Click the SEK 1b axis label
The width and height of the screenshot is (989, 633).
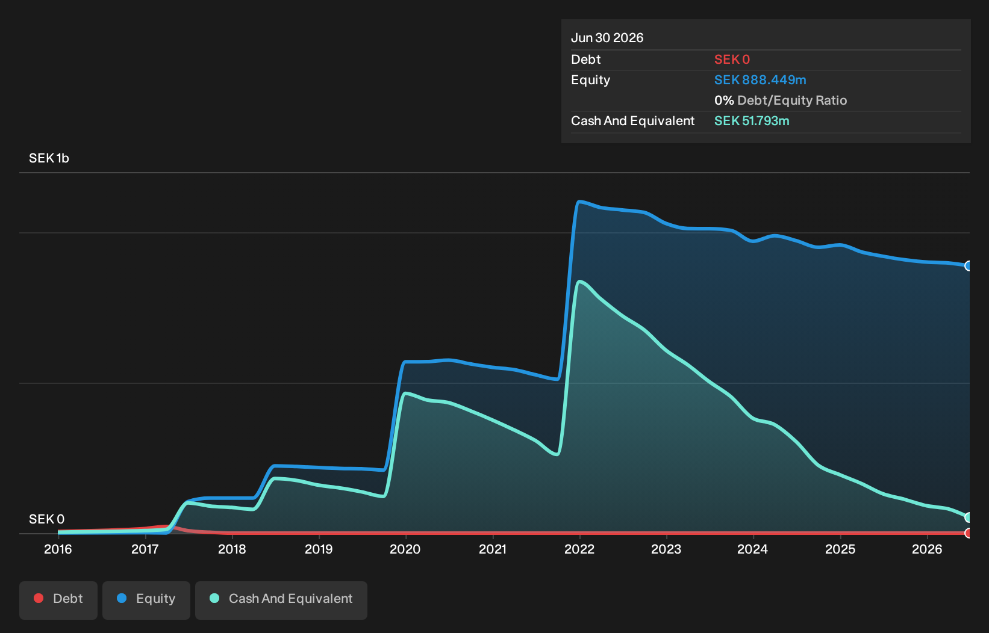pyautogui.click(x=49, y=158)
